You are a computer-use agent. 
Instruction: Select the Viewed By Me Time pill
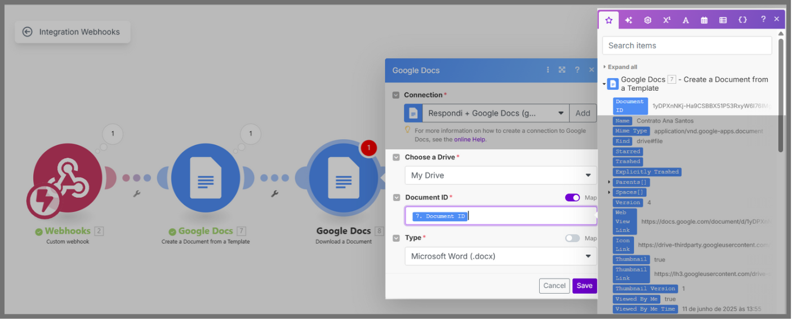pos(645,309)
